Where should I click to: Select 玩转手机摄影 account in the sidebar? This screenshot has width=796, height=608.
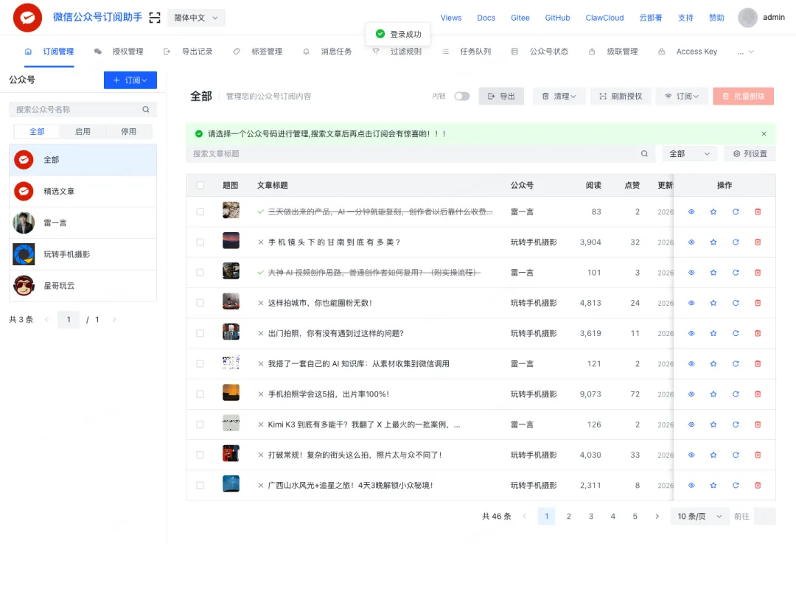coord(83,254)
